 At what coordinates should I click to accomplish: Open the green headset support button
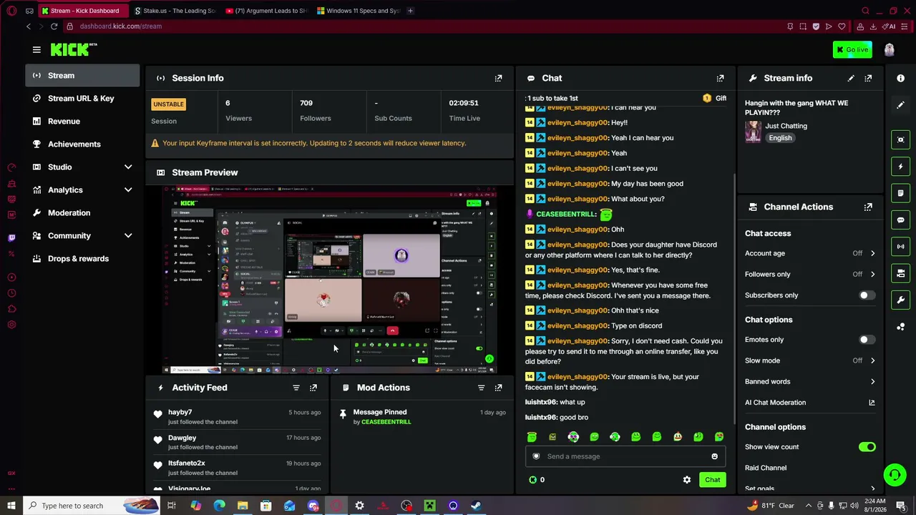pos(895,475)
